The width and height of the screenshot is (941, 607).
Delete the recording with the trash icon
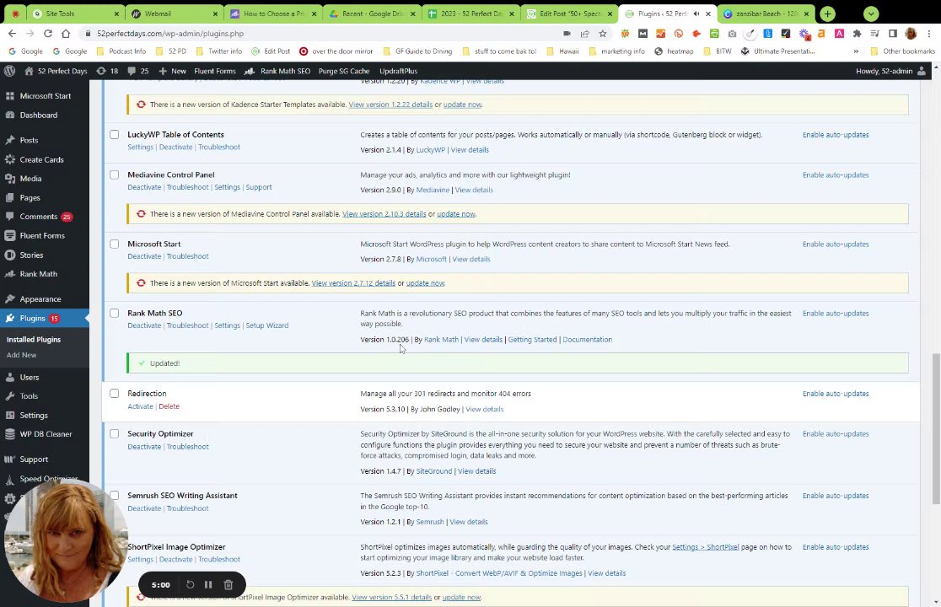click(x=228, y=585)
